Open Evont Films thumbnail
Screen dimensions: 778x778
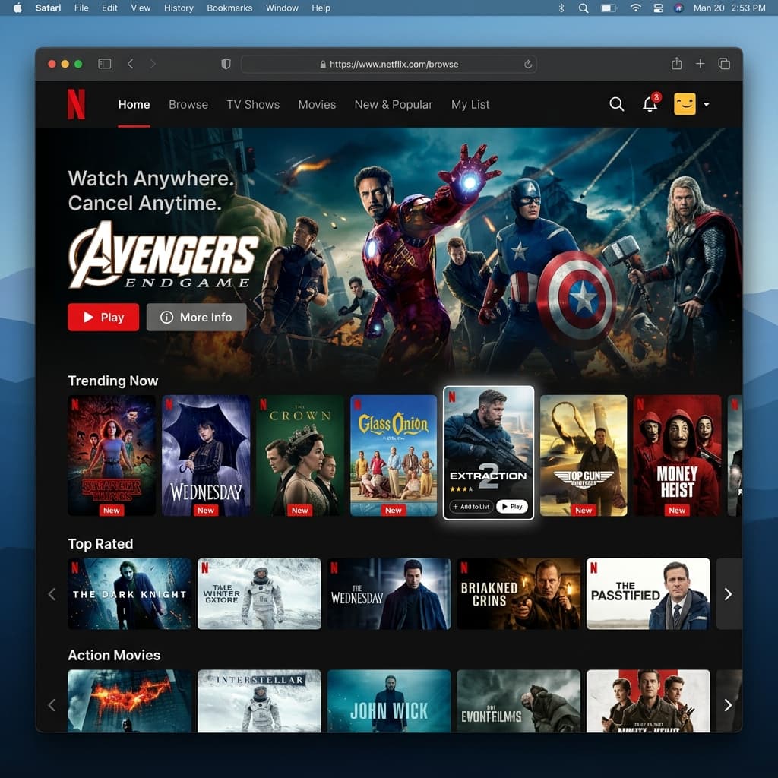(x=518, y=701)
